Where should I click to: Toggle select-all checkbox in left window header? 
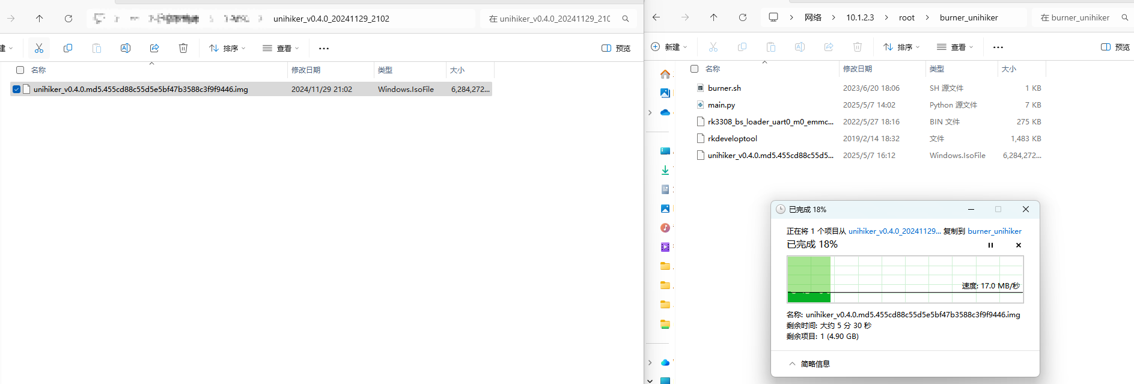click(x=20, y=70)
